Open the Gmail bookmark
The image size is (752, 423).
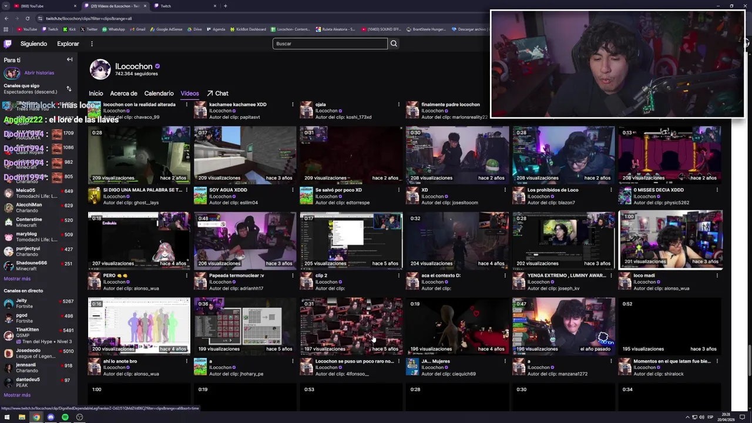point(137,29)
